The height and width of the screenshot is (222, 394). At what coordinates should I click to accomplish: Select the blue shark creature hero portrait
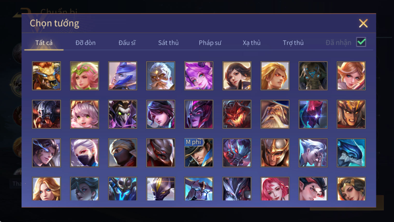pyautogui.click(x=351, y=153)
